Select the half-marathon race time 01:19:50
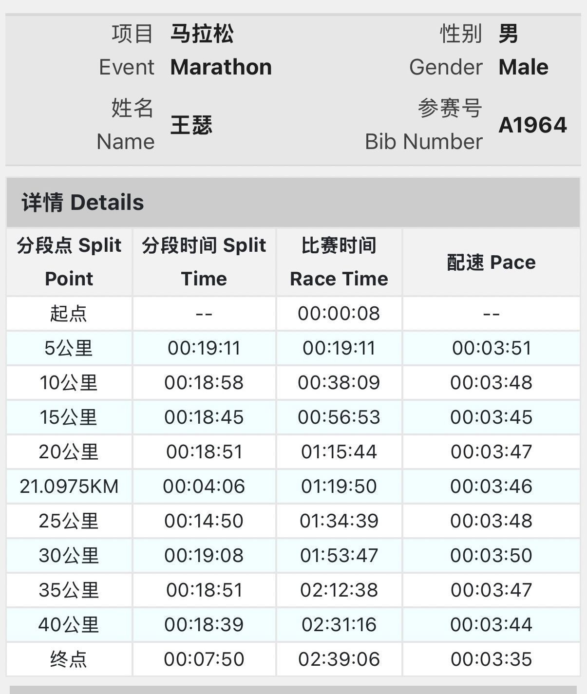The width and height of the screenshot is (587, 694). point(339,487)
